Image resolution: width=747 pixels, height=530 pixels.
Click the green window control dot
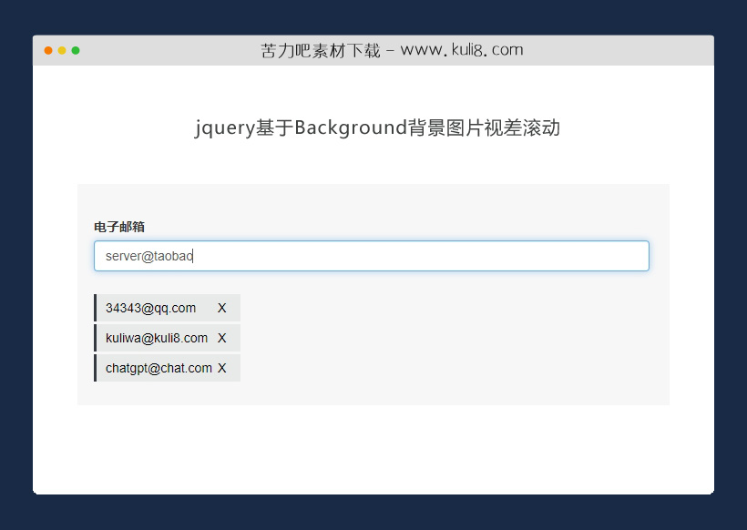[77, 51]
